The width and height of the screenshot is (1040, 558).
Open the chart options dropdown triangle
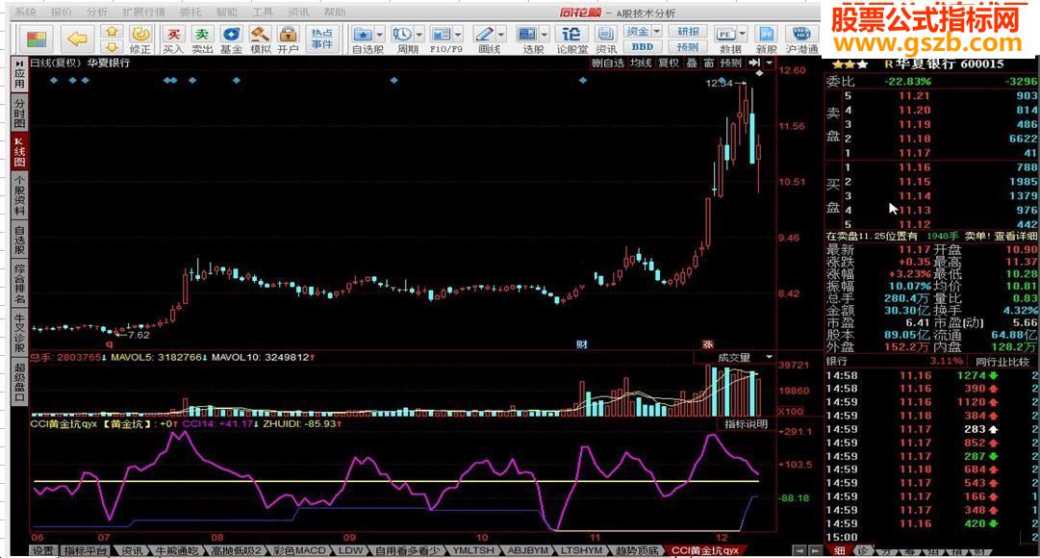[770, 63]
